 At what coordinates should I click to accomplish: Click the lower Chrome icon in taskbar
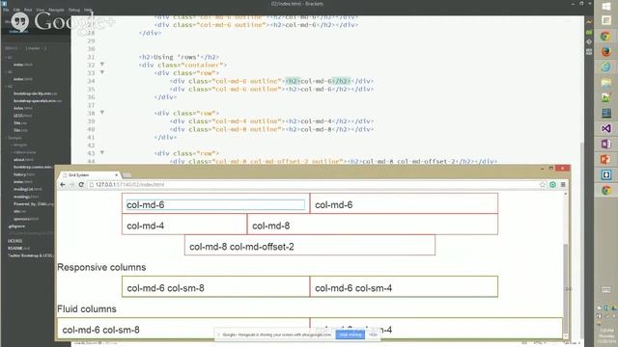tap(606, 191)
